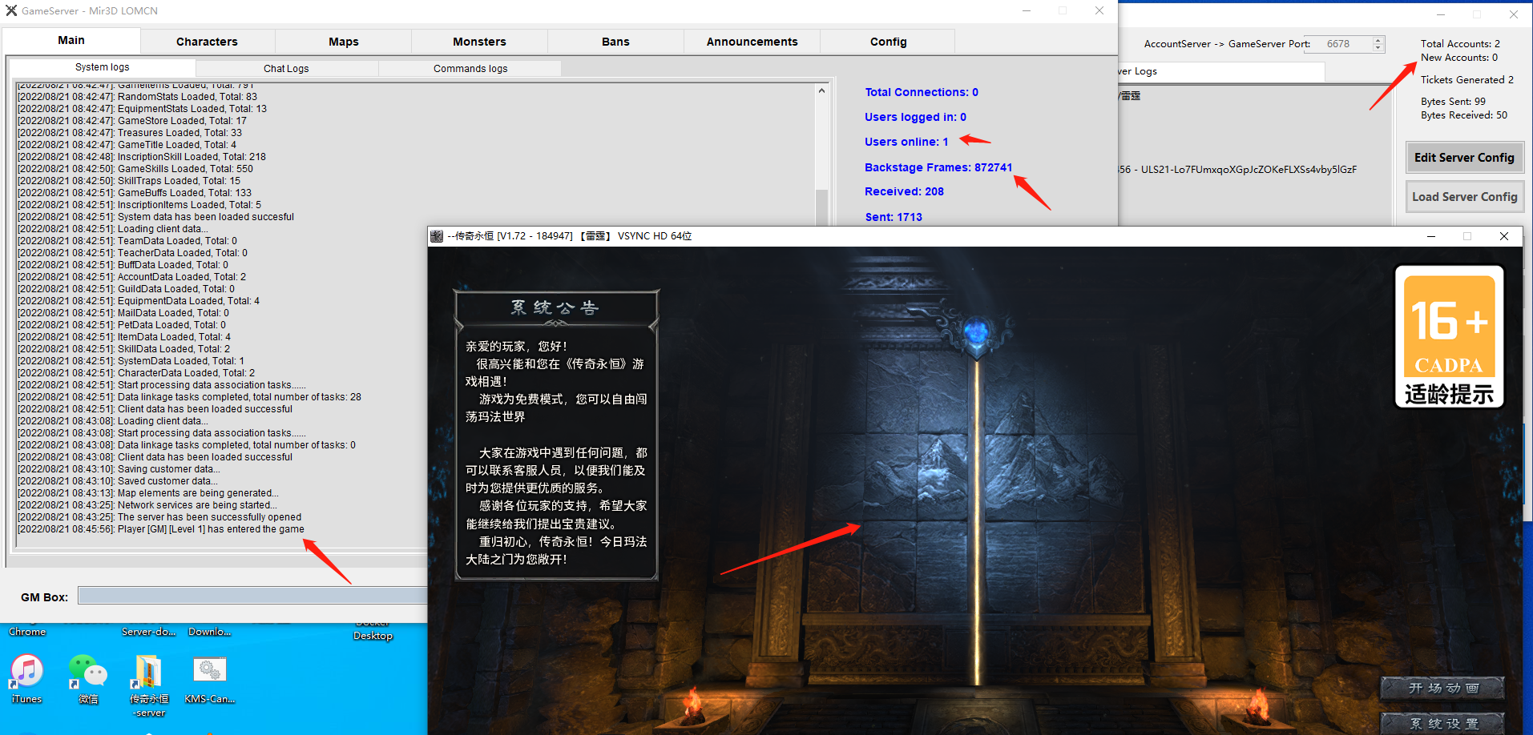
Task: Open the Server-do... desktop shortcut
Action: tap(149, 632)
